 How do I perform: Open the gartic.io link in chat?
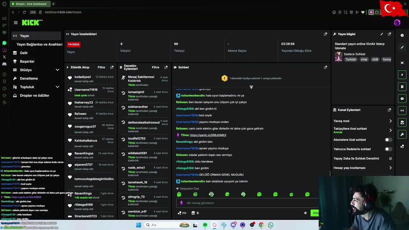(208, 135)
